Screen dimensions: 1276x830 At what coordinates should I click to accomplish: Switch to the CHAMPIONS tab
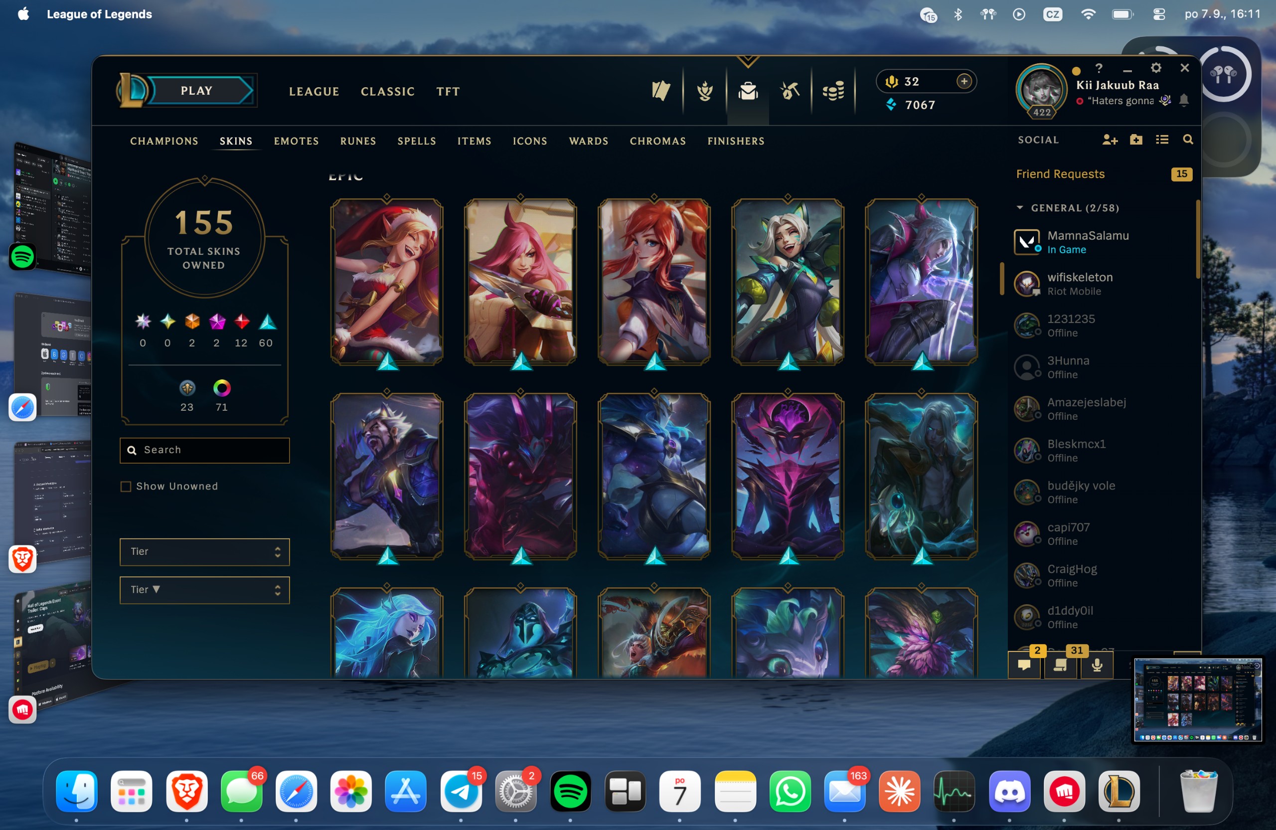[164, 141]
